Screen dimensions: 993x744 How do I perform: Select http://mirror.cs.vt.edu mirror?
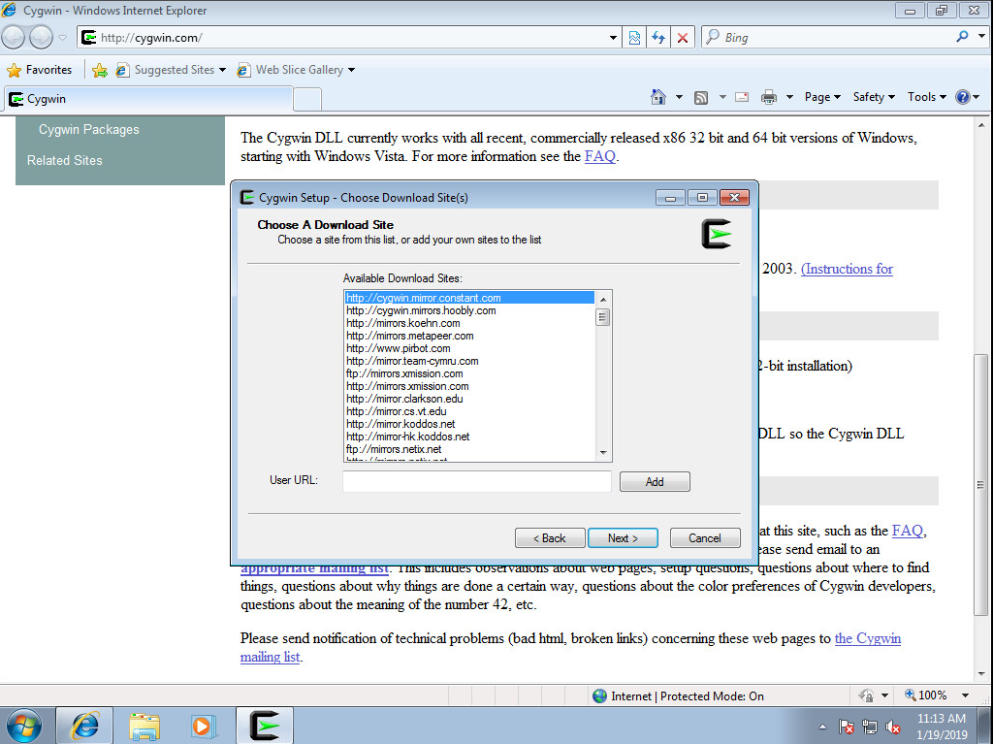469,411
